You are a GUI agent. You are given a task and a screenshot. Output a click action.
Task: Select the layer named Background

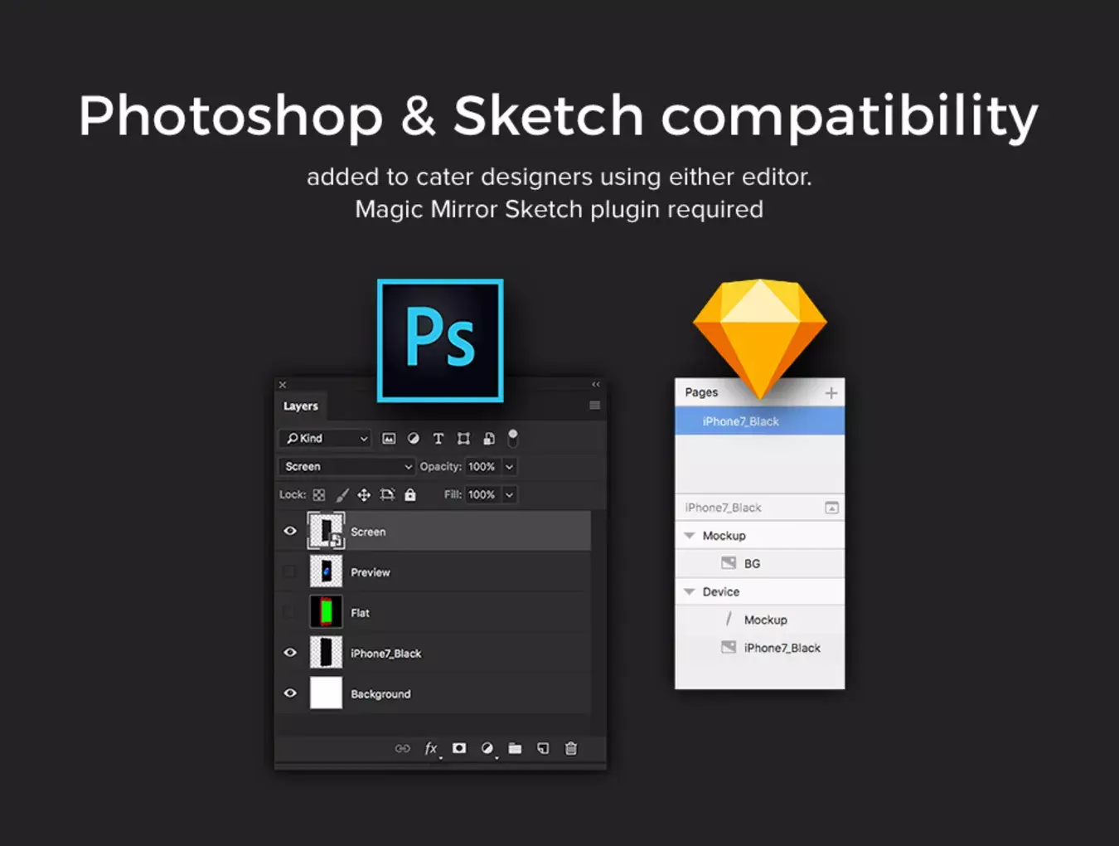[x=380, y=695]
